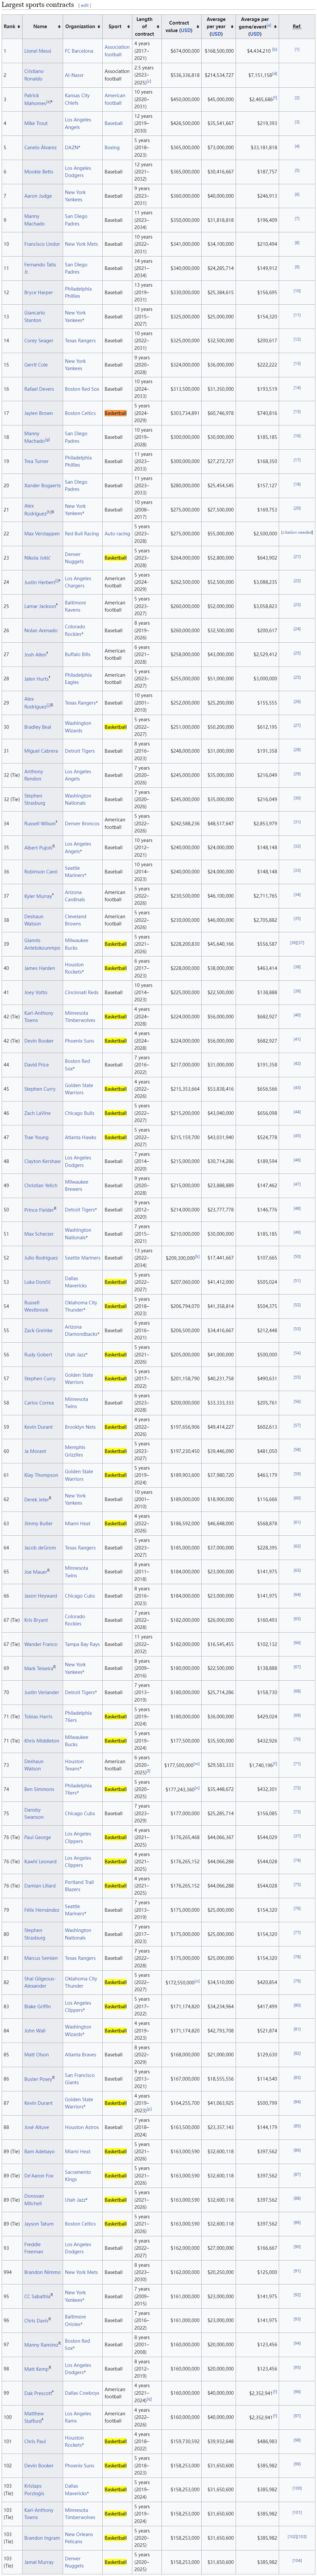The height and width of the screenshot is (2576, 317).
Task: Open Jalen Hurts player link
Action: click(36, 679)
